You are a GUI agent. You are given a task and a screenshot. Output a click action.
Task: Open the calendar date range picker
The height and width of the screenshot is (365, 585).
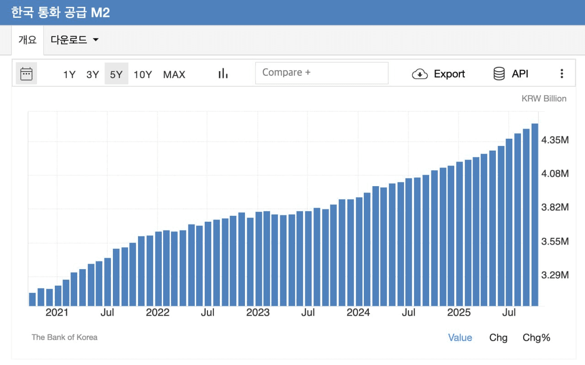click(x=27, y=74)
